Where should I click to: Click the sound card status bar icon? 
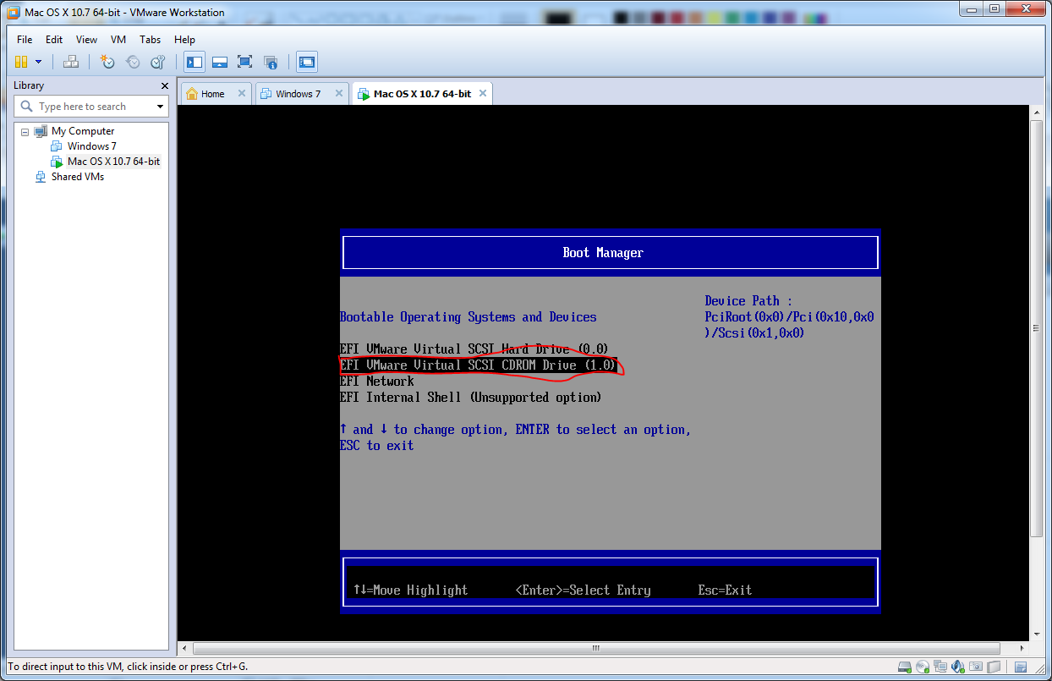958,667
